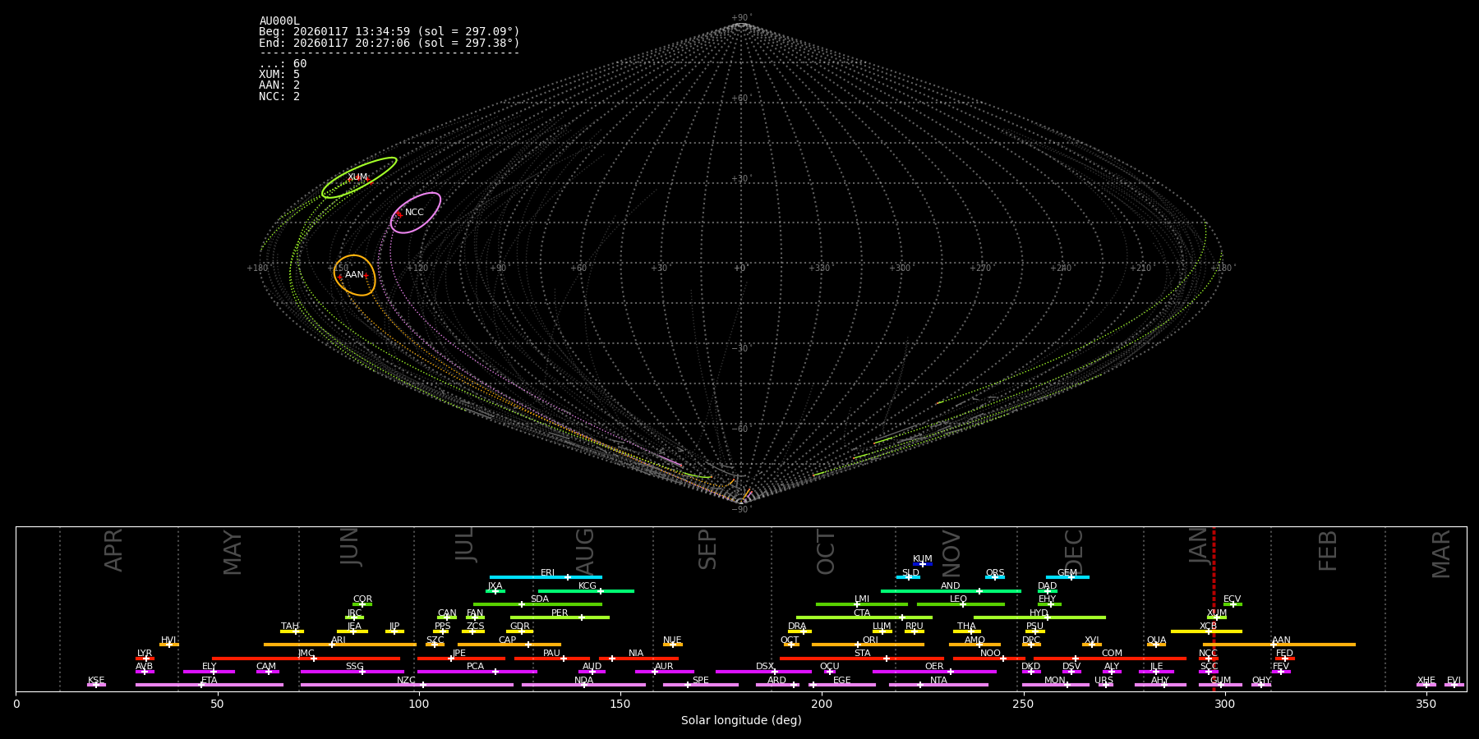
Task: Click the ORI shower bar label
Action: coord(870,640)
